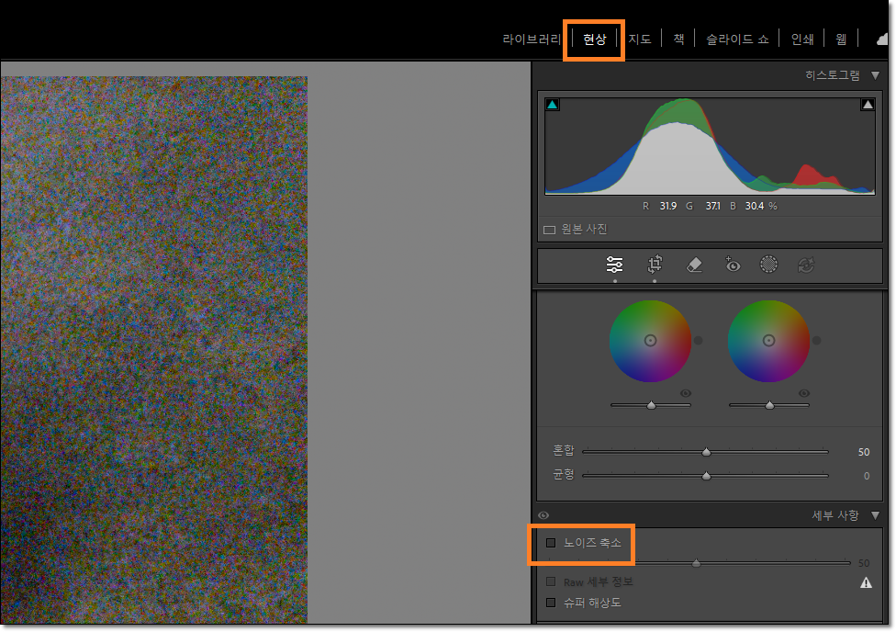Click the 혼합 slider handle
Screen dimensions: 896x632
[x=706, y=452]
